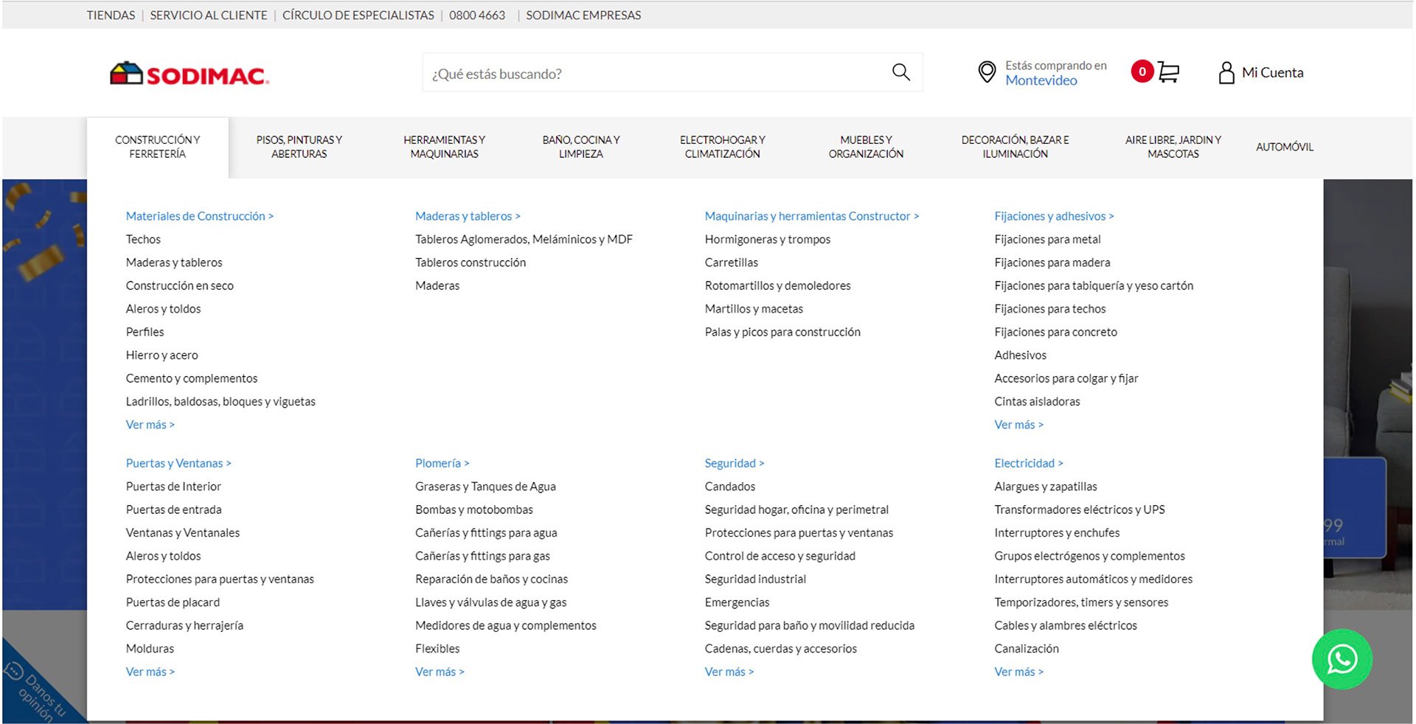This screenshot has width=1416, height=724.
Task: Click the location pin icon
Action: [986, 72]
